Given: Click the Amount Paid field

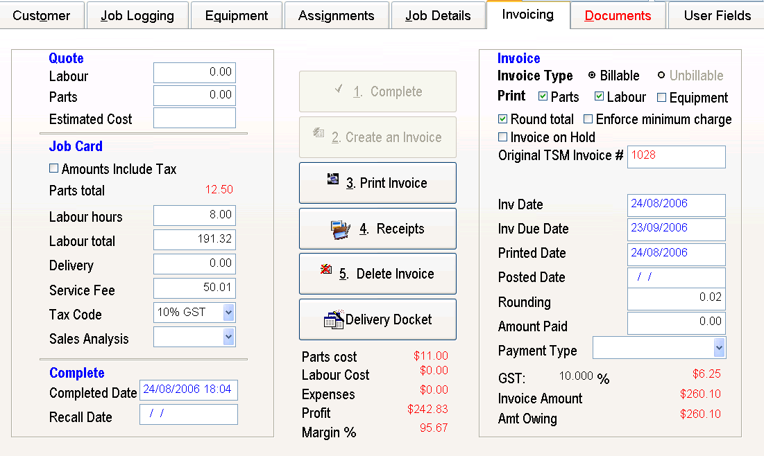Looking at the screenshot, I should (676, 323).
